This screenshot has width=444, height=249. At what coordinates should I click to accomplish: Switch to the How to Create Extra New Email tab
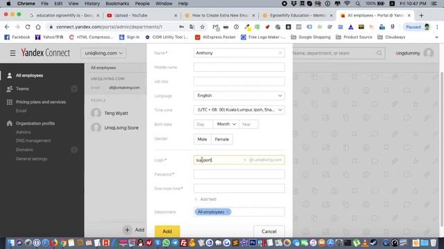[219, 15]
